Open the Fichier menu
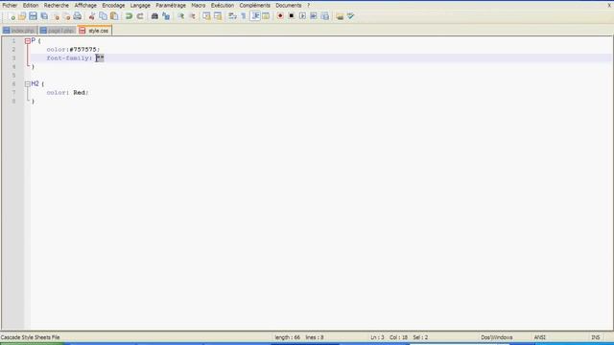Screen dimensions: 614x345 (10, 6)
